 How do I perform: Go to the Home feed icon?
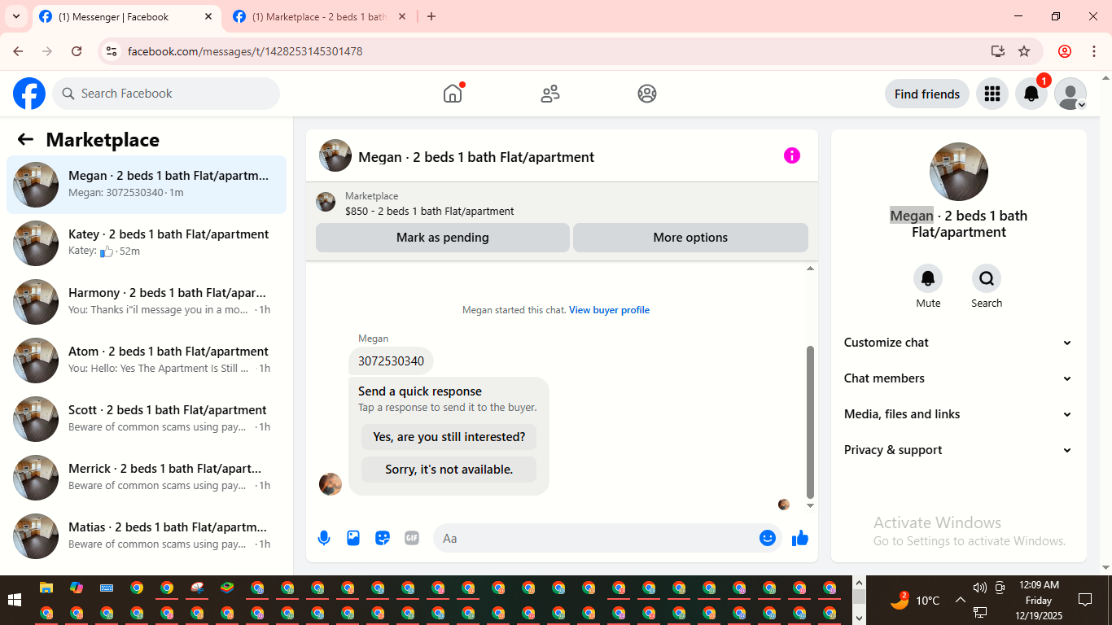coord(453,94)
